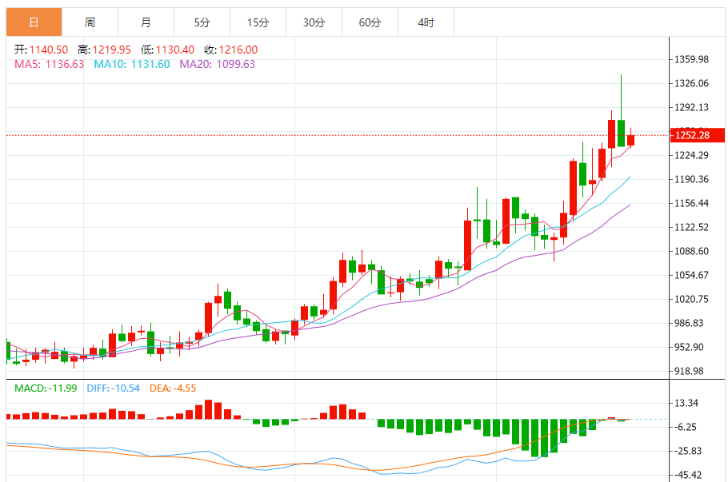728x482 pixels.
Task: Open the 60分 timeframe tab
Action: click(x=370, y=22)
